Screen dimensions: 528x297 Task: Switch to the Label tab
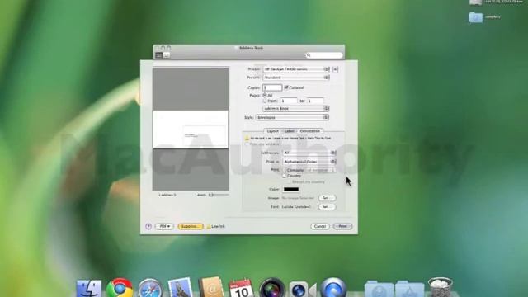coord(289,131)
